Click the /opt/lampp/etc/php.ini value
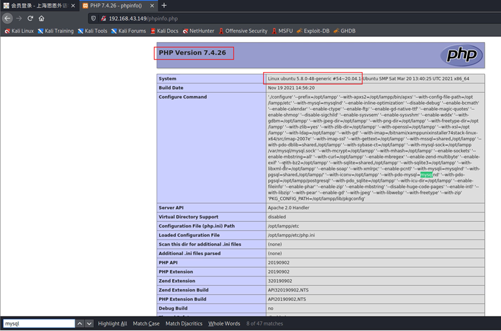501x331 pixels. tap(291, 235)
